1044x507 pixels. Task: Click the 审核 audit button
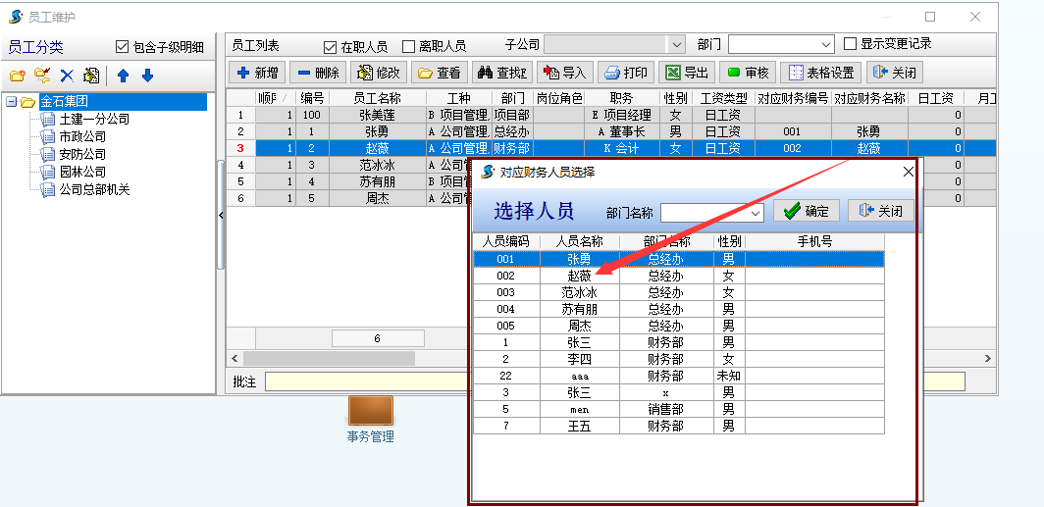[747, 73]
